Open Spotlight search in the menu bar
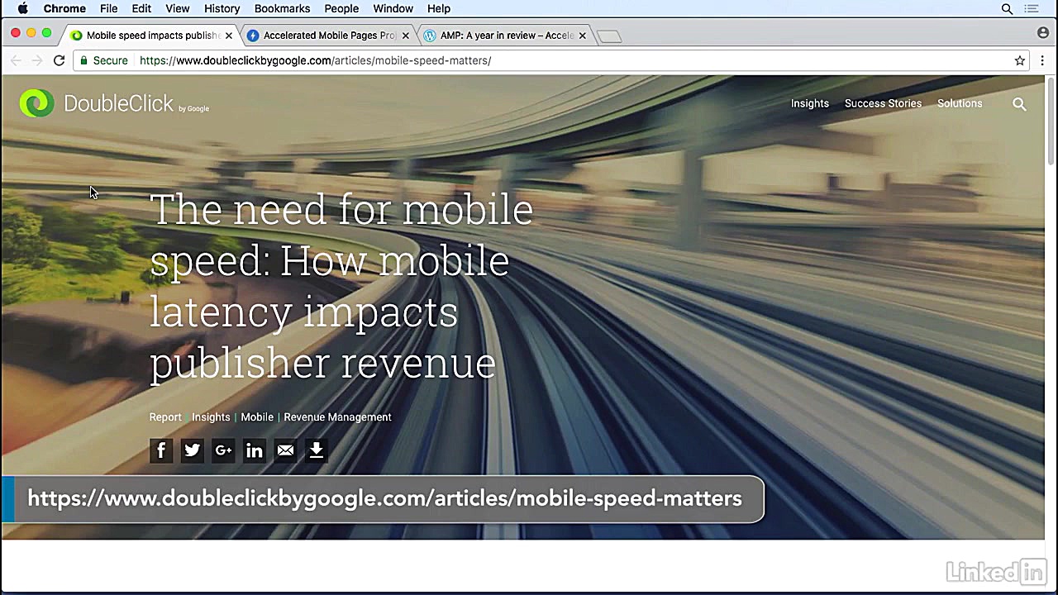Screen dimensions: 1058x595 tap(1007, 8)
